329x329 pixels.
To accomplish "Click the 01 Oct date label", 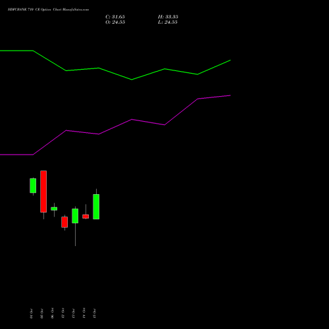I will (31, 313).
